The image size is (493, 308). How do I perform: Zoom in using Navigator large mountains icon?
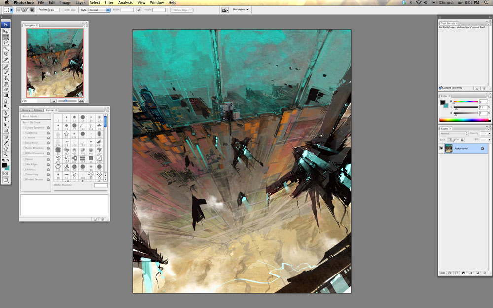[x=81, y=101]
